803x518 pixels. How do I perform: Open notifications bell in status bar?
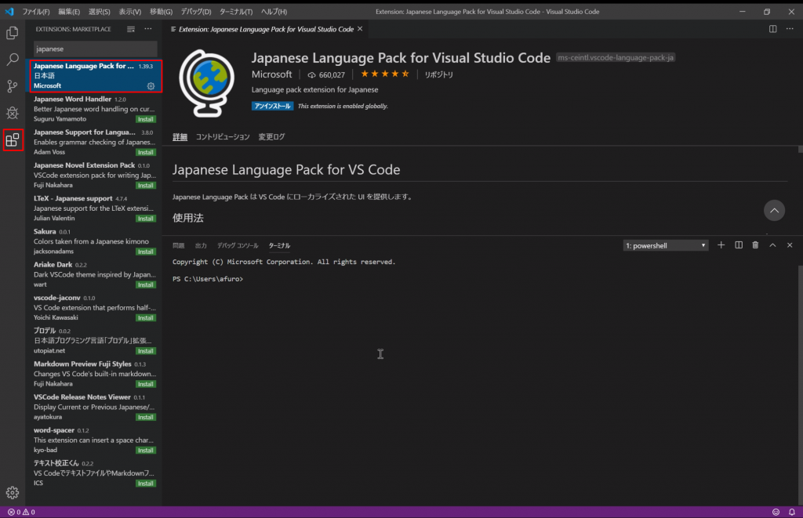[x=792, y=512]
